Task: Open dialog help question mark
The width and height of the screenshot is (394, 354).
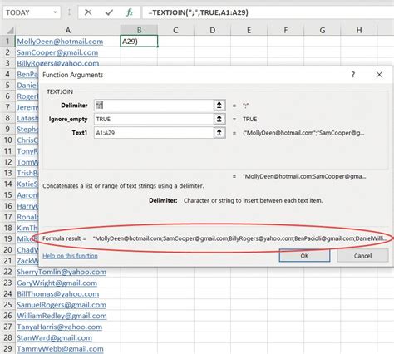Action: (x=353, y=75)
